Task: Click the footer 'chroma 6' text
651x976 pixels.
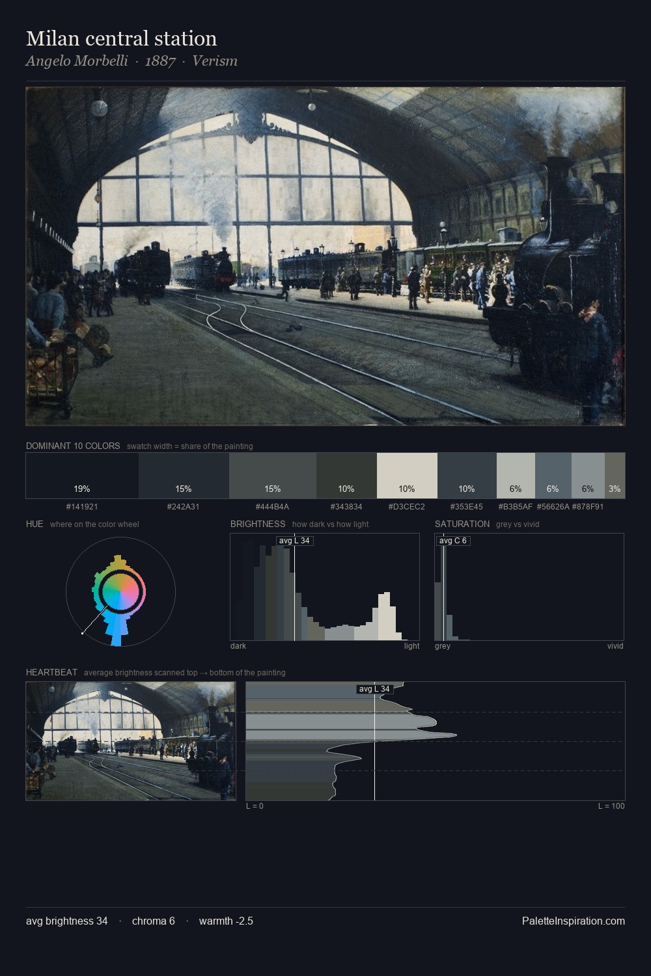Action: (154, 921)
